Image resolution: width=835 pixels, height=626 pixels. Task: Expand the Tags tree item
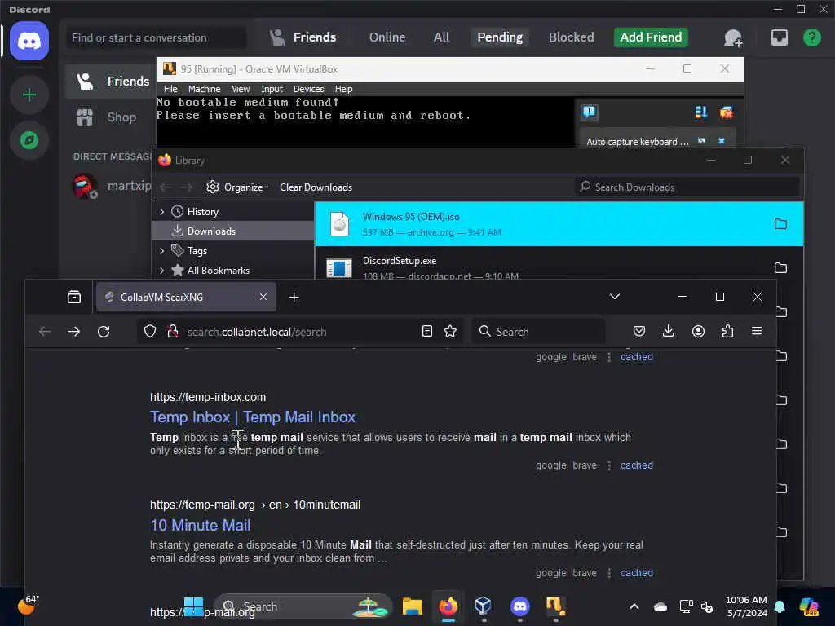pyautogui.click(x=162, y=251)
